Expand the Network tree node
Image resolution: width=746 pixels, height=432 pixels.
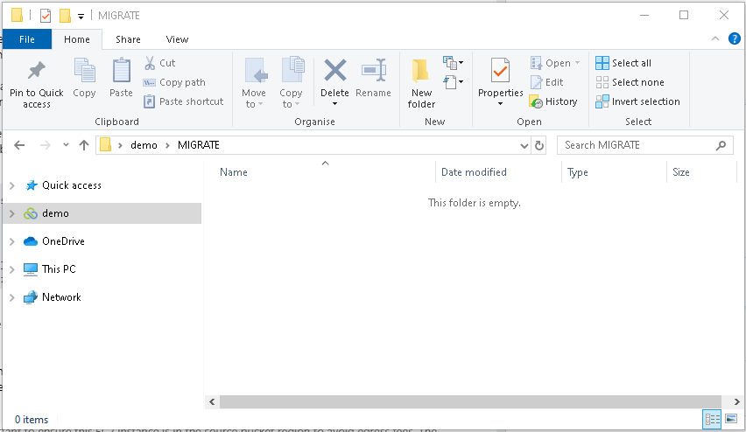[12, 298]
